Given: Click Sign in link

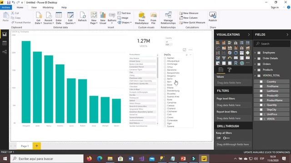Looking at the screenshot, I should 275,7.
